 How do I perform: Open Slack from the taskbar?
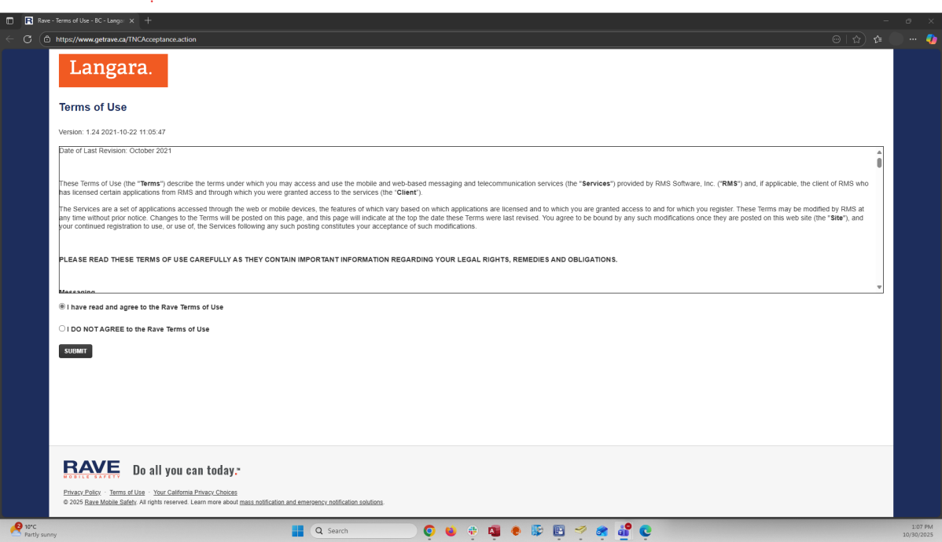pos(473,531)
